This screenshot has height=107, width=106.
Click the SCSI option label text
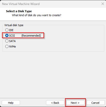click(x=12, y=36)
